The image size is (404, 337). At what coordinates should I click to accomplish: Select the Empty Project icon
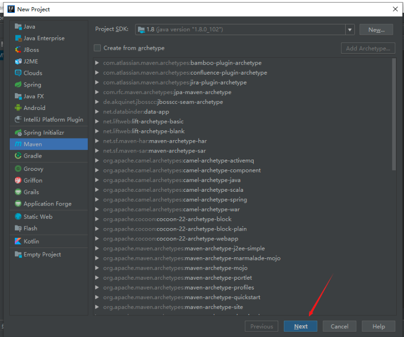18,255
